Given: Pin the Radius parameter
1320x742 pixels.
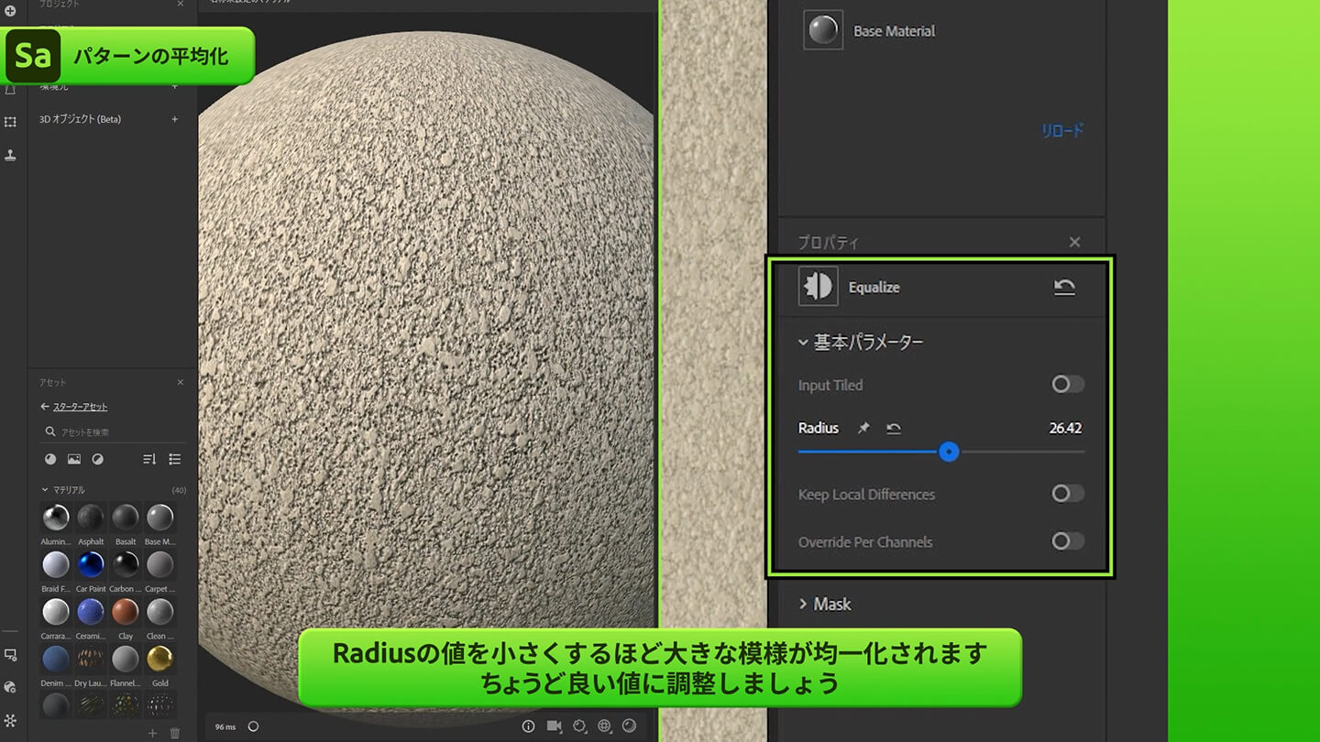Looking at the screenshot, I should click(x=863, y=428).
